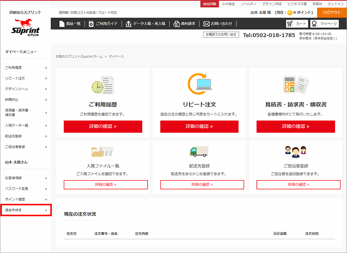The height and width of the screenshot is (253, 347).
Task: Click the 注文日 column header
Action: [71, 233]
